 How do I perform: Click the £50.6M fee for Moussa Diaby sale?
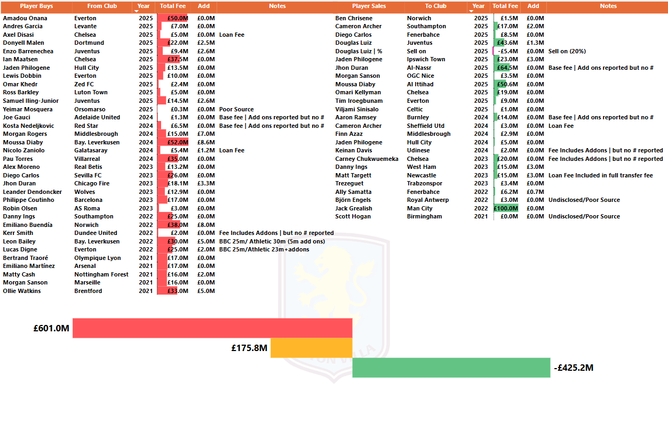(x=507, y=84)
